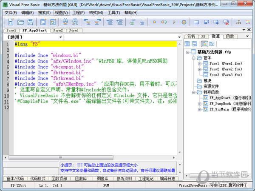The image size is (255, 191).
Task: Click the new module window icon
Action: pyautogui.click(x=53, y=22)
